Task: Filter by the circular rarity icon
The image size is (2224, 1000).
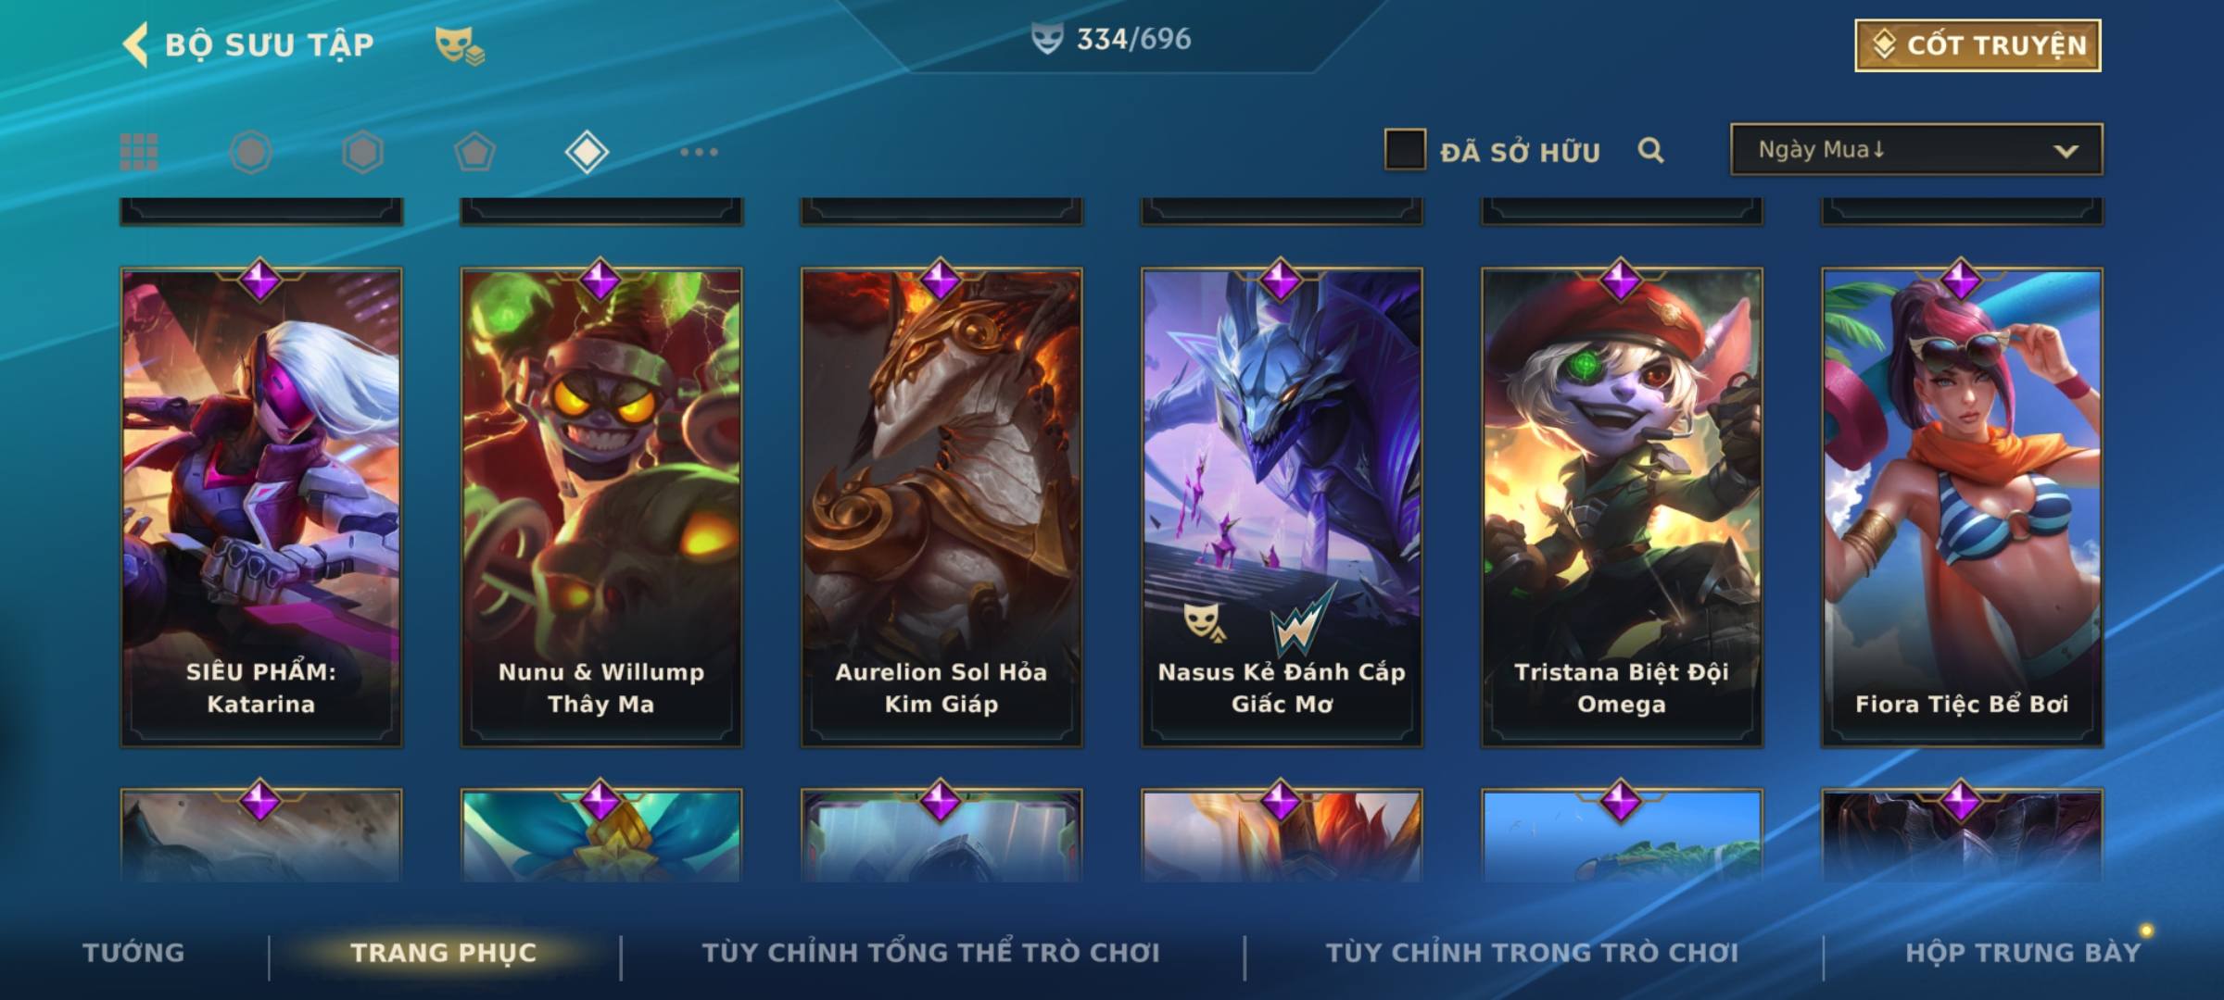Action: [x=250, y=152]
